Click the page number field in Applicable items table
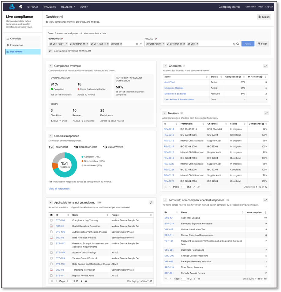This screenshot has height=292, width=281. pos(69,281)
